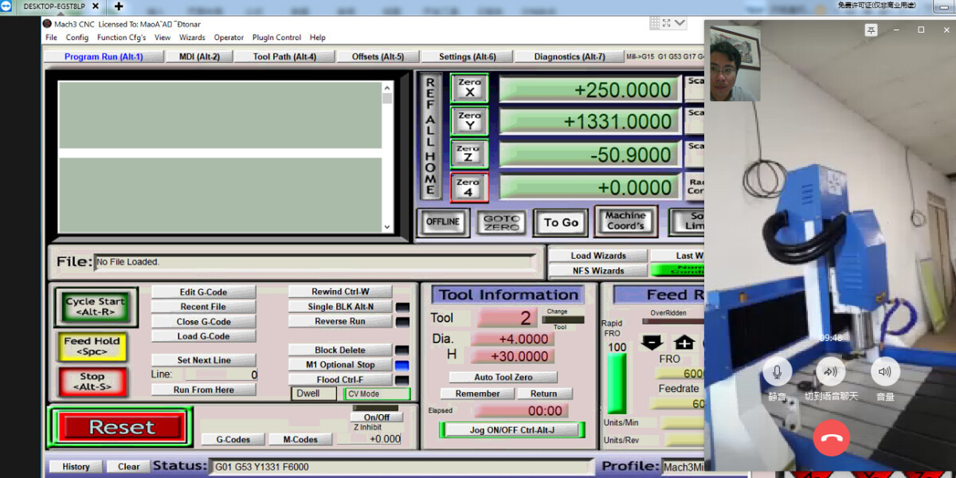Hang up the video call
This screenshot has height=478, width=956.
click(x=831, y=437)
